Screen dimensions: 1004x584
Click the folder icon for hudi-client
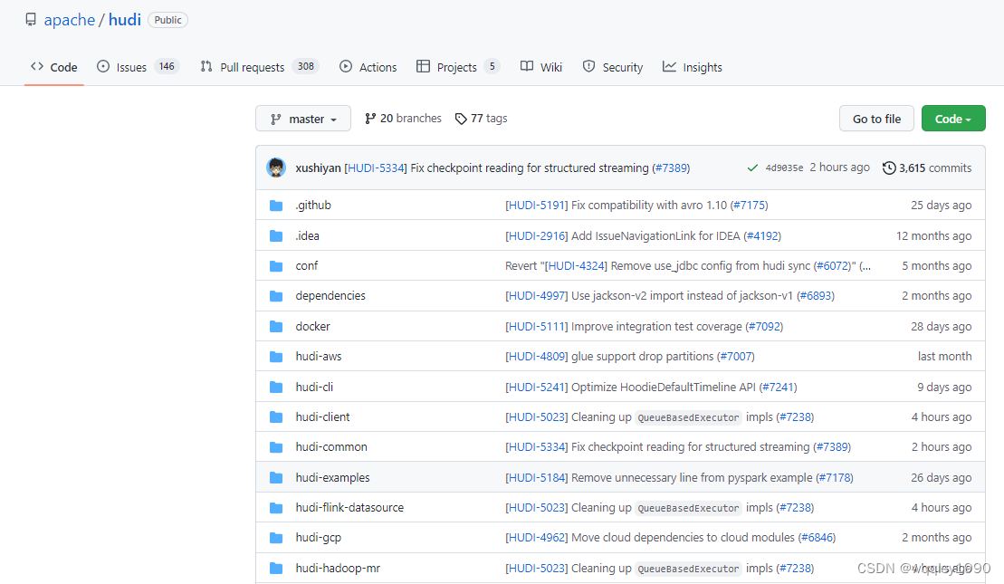pyautogui.click(x=276, y=417)
